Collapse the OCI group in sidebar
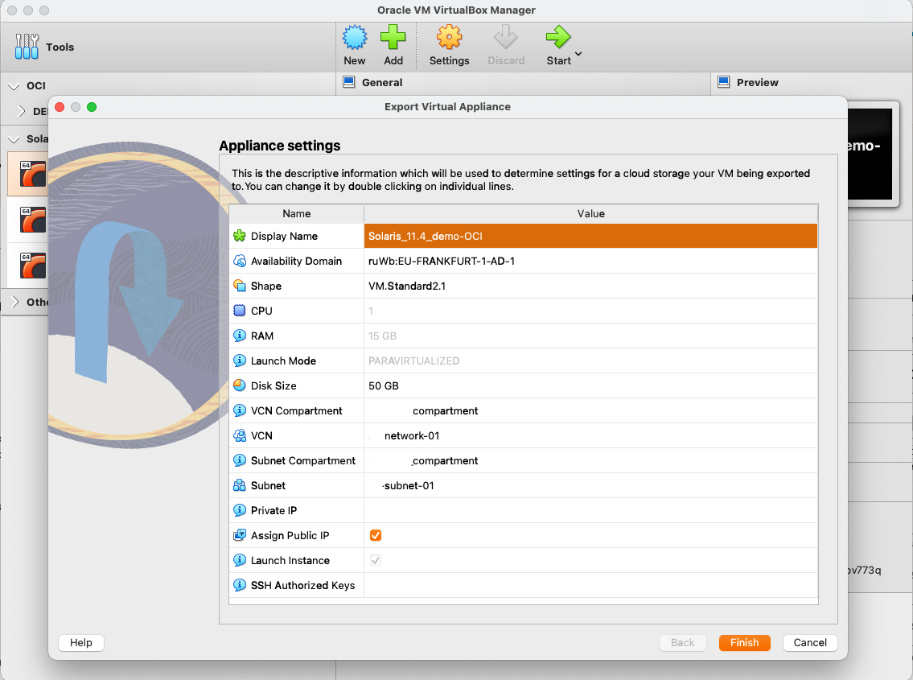913x680 pixels. pyautogui.click(x=14, y=86)
